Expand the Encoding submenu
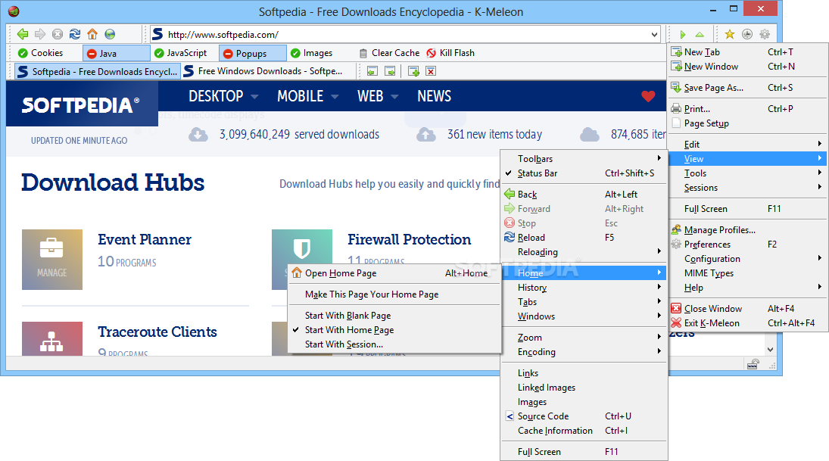 (584, 352)
